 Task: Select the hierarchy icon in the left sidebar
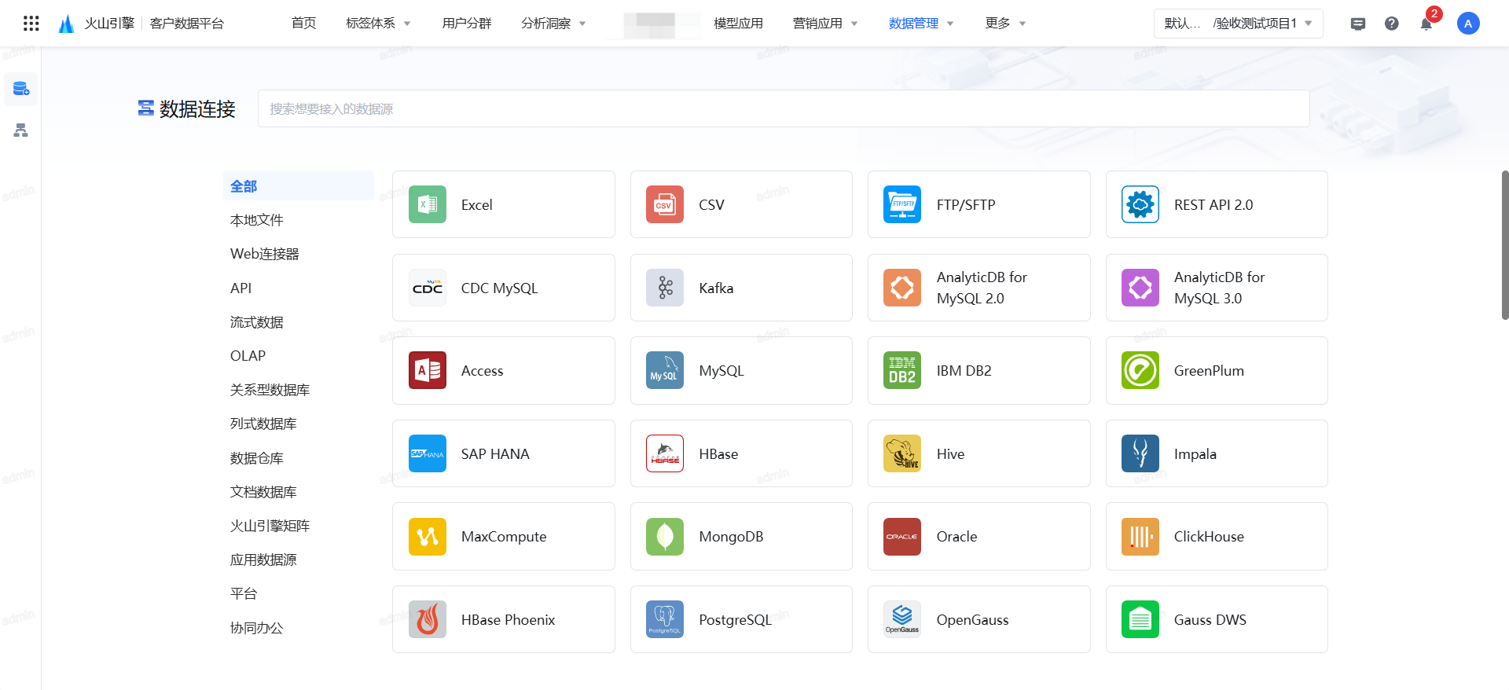[x=21, y=130]
